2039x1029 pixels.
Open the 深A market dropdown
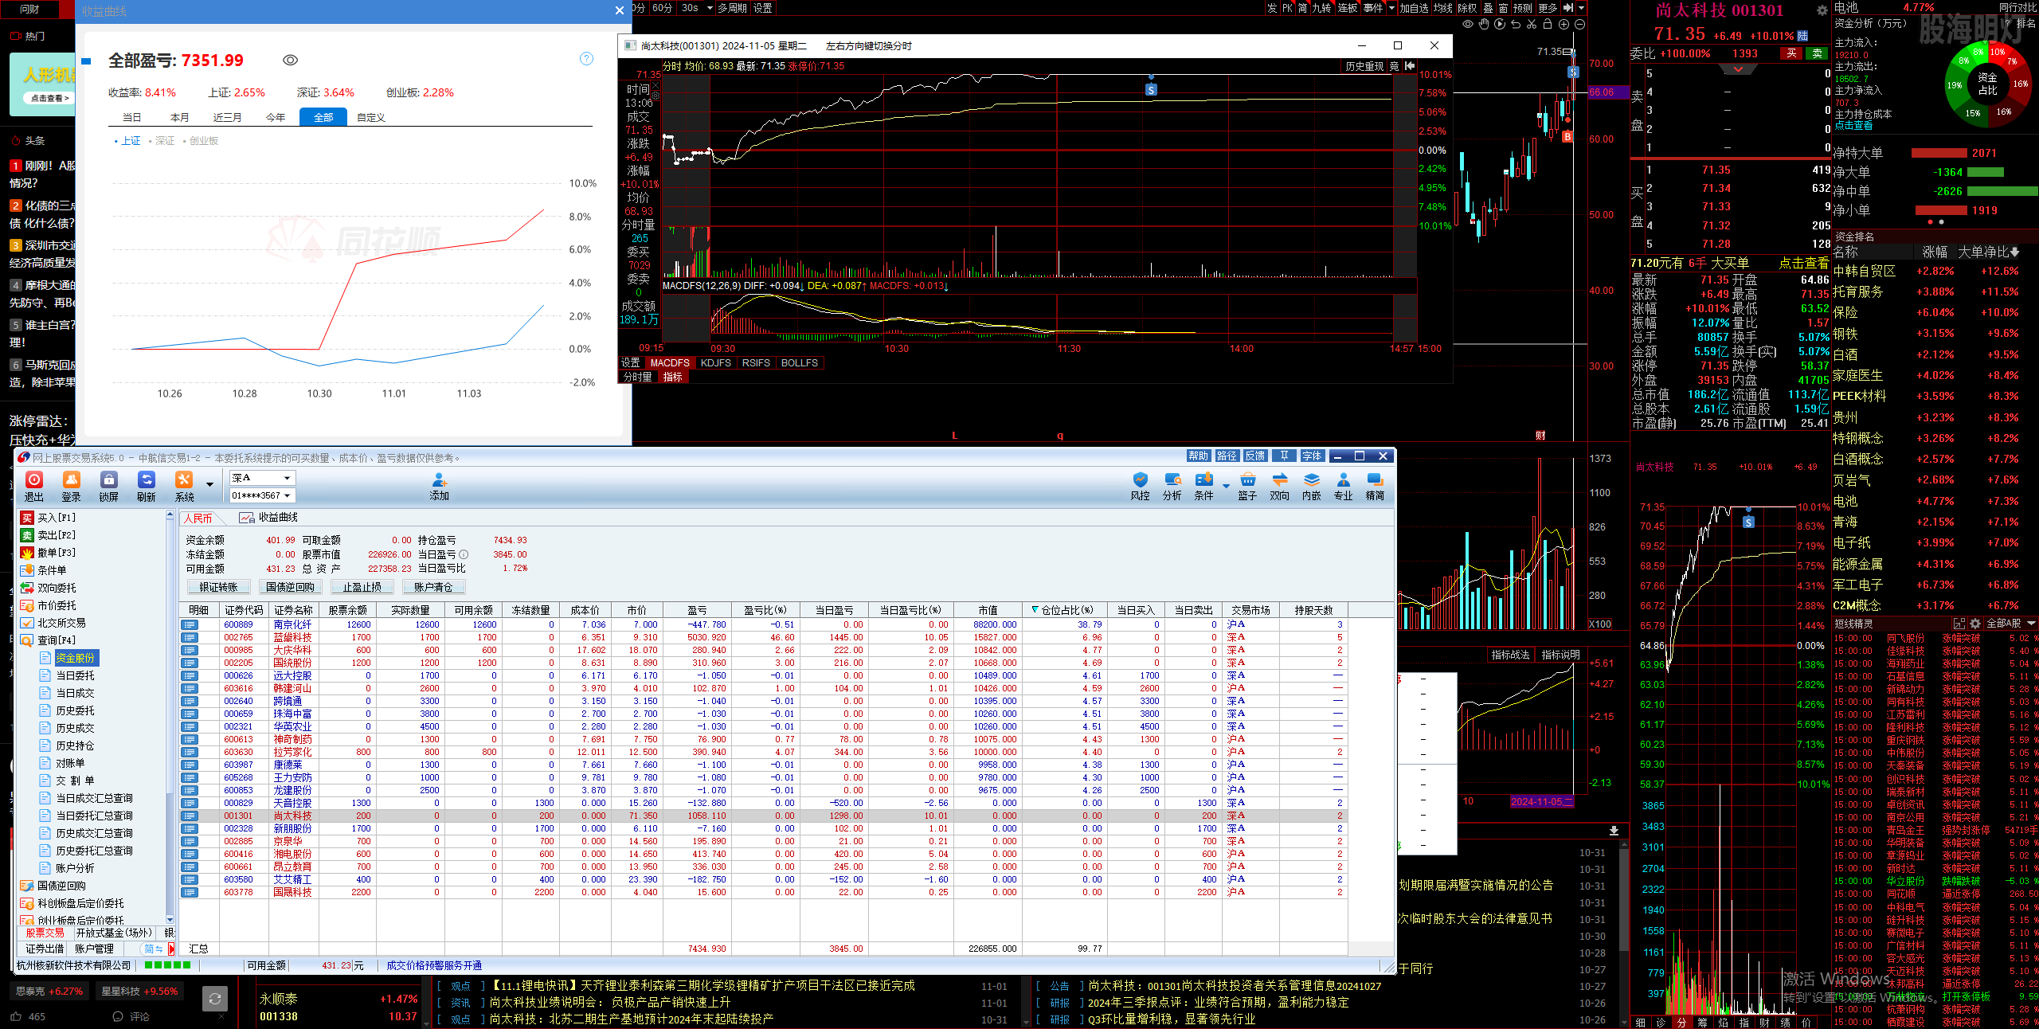(x=263, y=478)
